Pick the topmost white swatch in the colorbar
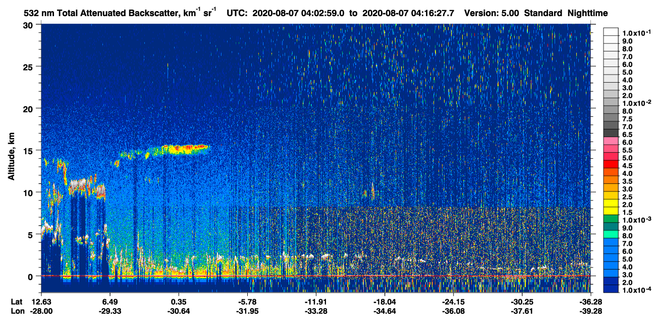The height and width of the screenshot is (336, 656). click(x=611, y=31)
